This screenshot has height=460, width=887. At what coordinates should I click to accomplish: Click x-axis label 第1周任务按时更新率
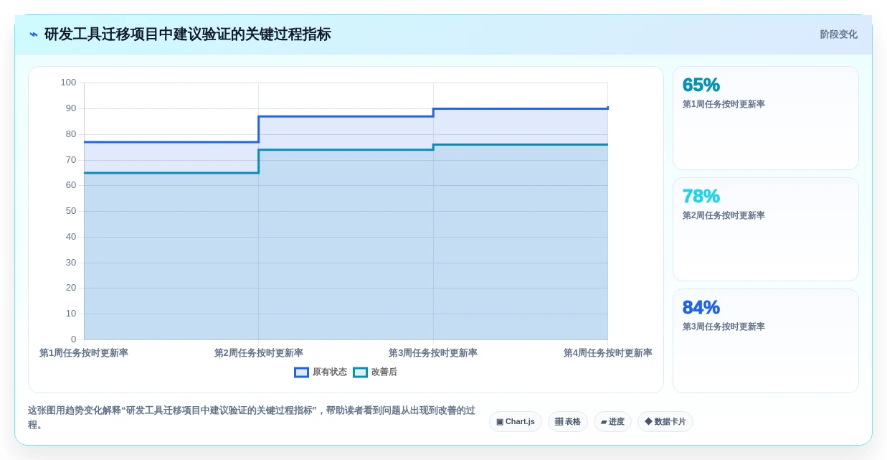(x=84, y=353)
